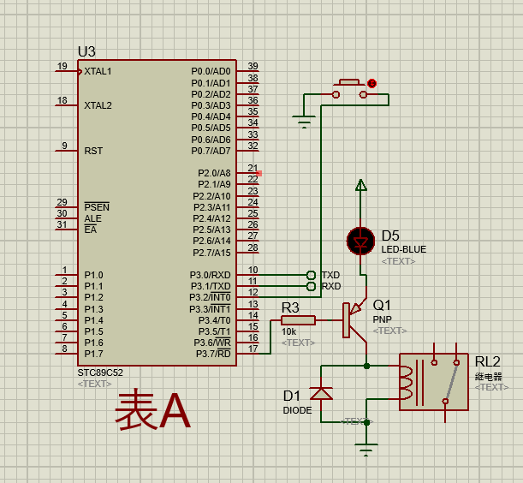Select the large 表A text label
Screen dimensions: 523x483
(x=152, y=410)
